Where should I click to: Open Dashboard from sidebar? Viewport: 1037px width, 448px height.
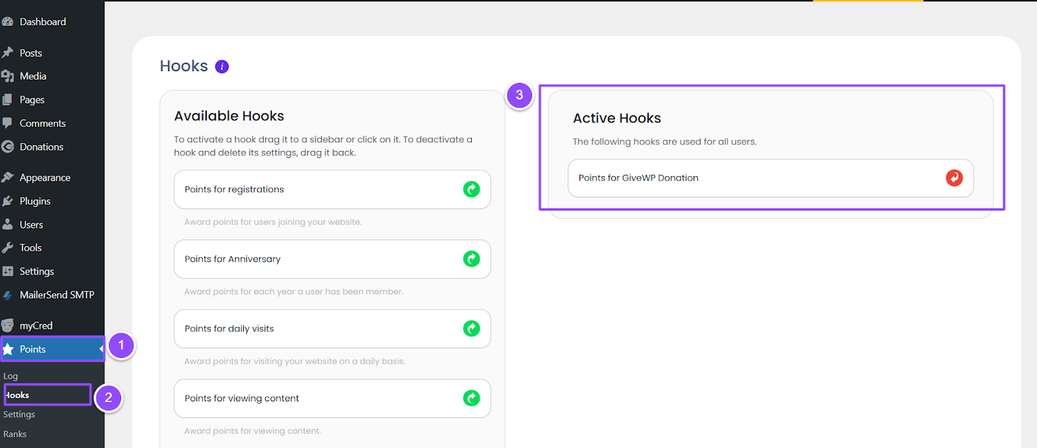(43, 22)
